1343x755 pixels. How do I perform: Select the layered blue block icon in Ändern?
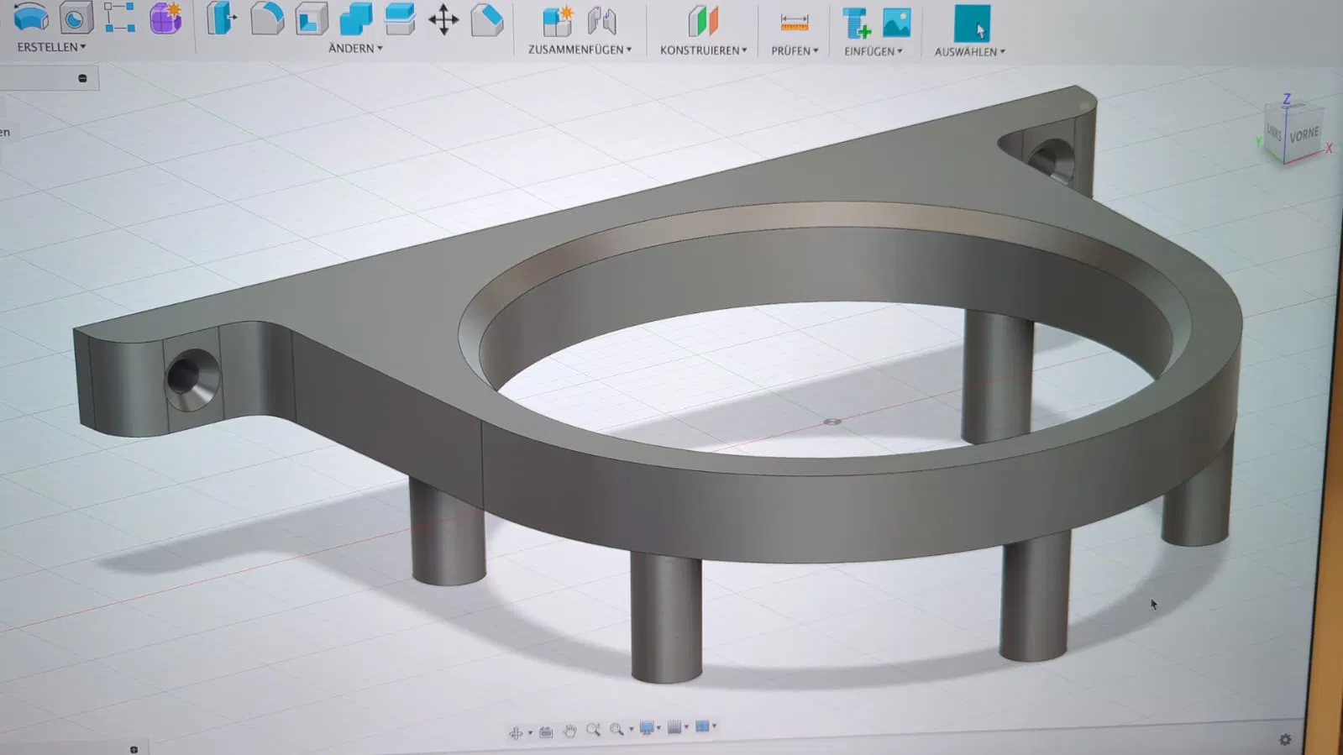tap(400, 19)
